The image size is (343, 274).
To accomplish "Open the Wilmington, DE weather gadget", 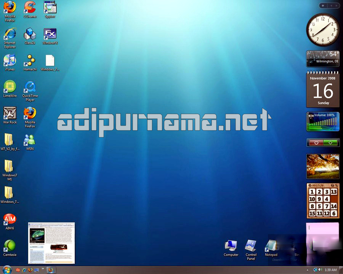I will pos(323,59).
